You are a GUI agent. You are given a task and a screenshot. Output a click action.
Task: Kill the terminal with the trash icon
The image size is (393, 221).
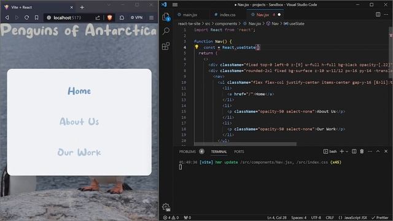[362, 152]
